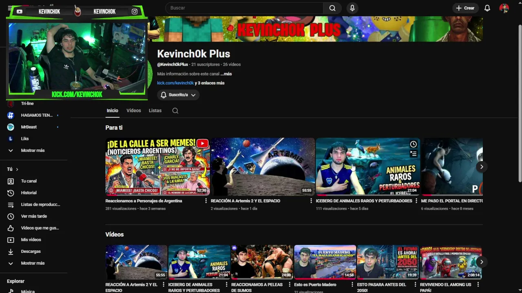The width and height of the screenshot is (522, 293).
Task: Open the account avatar menu
Action: (504, 8)
